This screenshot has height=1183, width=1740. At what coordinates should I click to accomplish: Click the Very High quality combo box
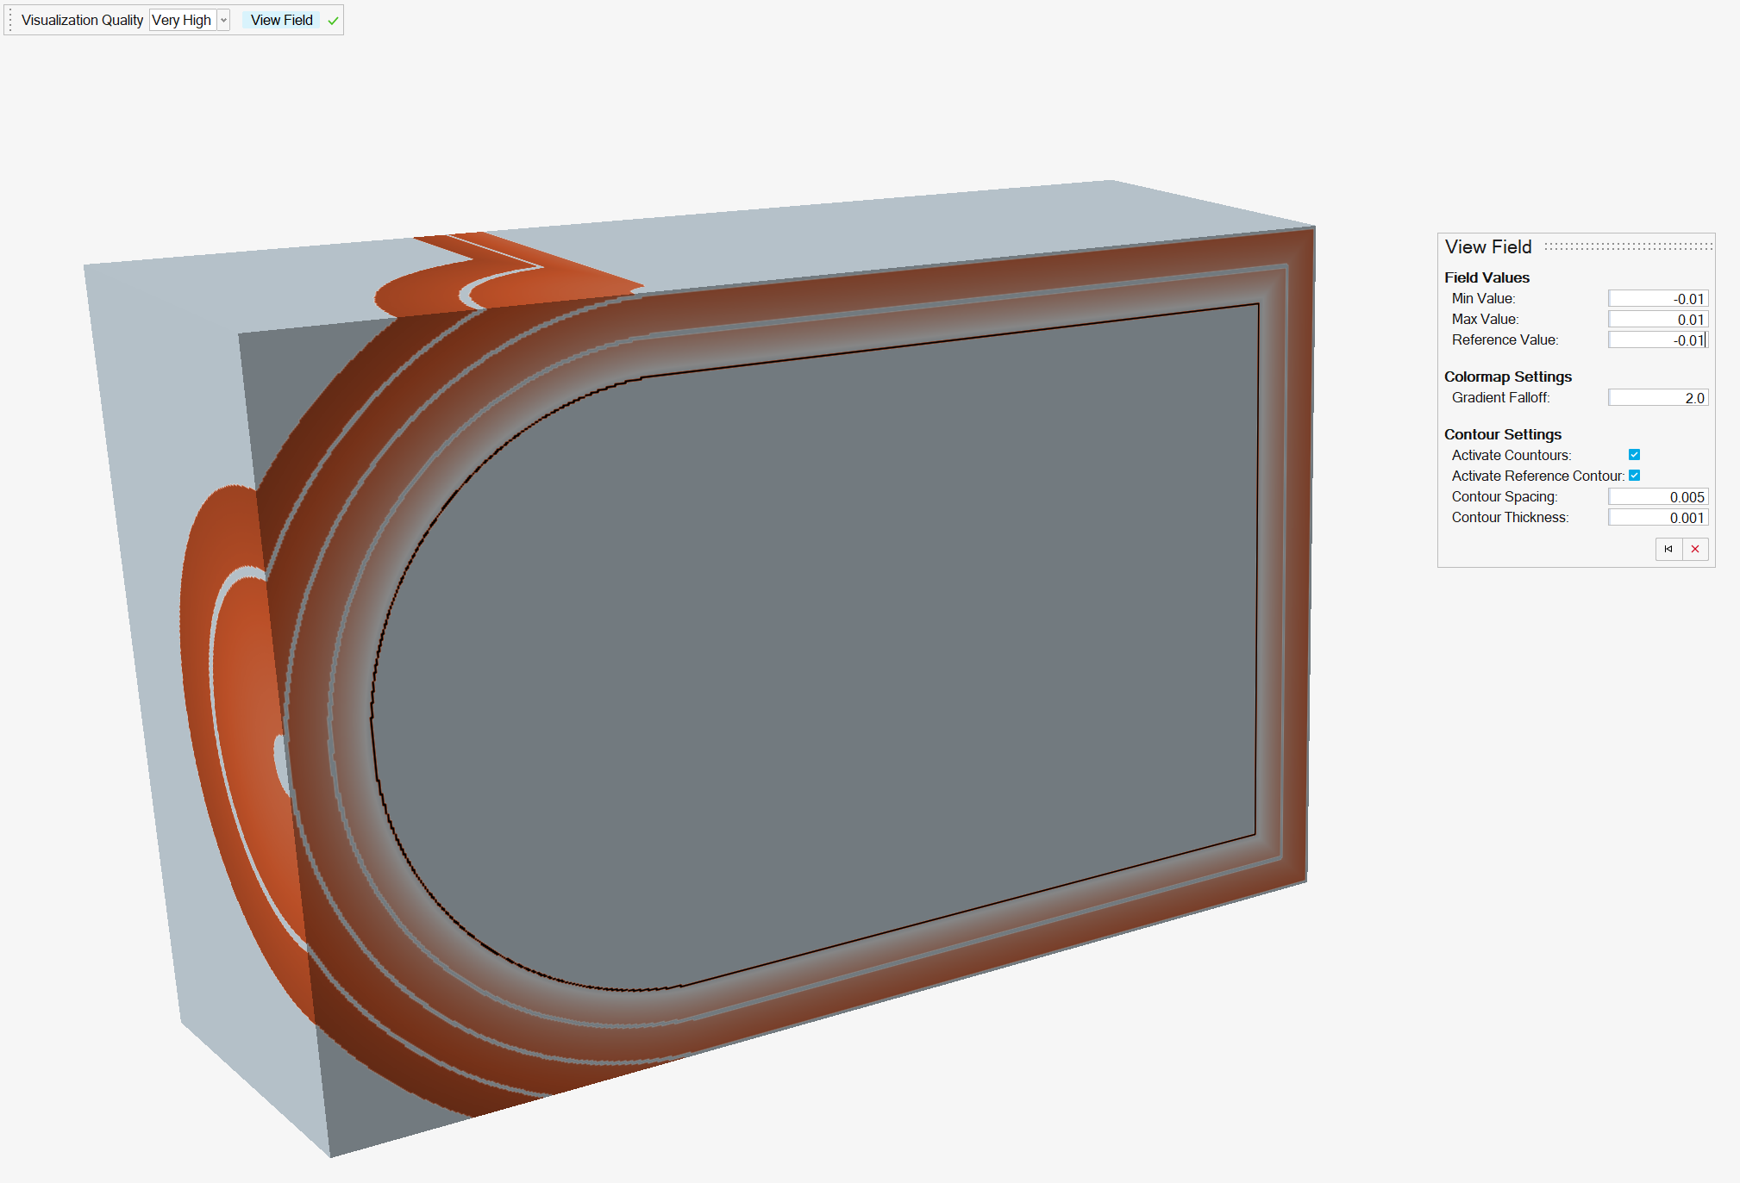tap(182, 21)
